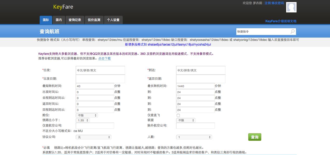Open the KeyFare介绍说明文档 link
The width and height of the screenshot is (330, 155).
point(281,21)
